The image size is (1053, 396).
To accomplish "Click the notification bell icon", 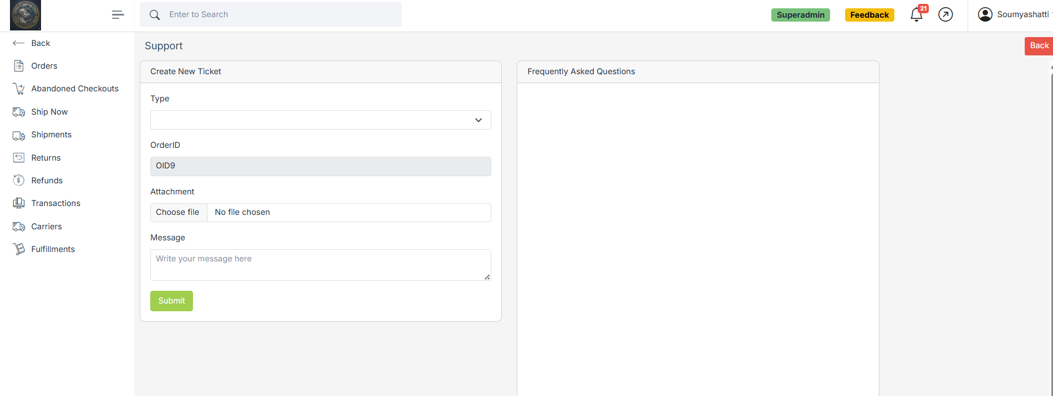I will (x=916, y=15).
